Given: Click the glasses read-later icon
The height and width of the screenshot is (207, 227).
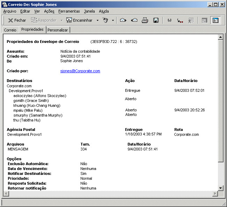Looking at the screenshot, I should 169,20.
